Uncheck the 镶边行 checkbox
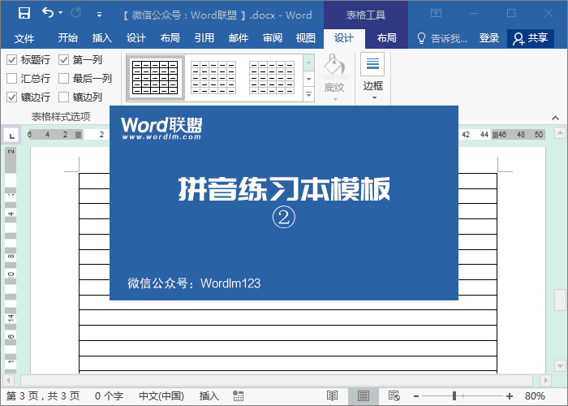Image resolution: width=568 pixels, height=406 pixels. (x=12, y=97)
